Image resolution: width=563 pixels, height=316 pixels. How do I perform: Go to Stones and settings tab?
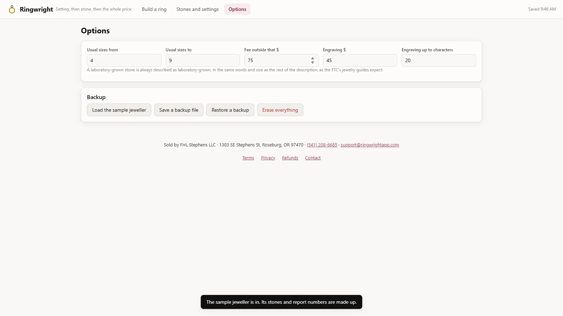[197, 9]
